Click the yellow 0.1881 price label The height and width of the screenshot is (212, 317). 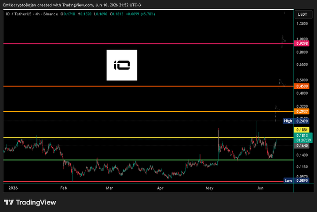pos(302,130)
